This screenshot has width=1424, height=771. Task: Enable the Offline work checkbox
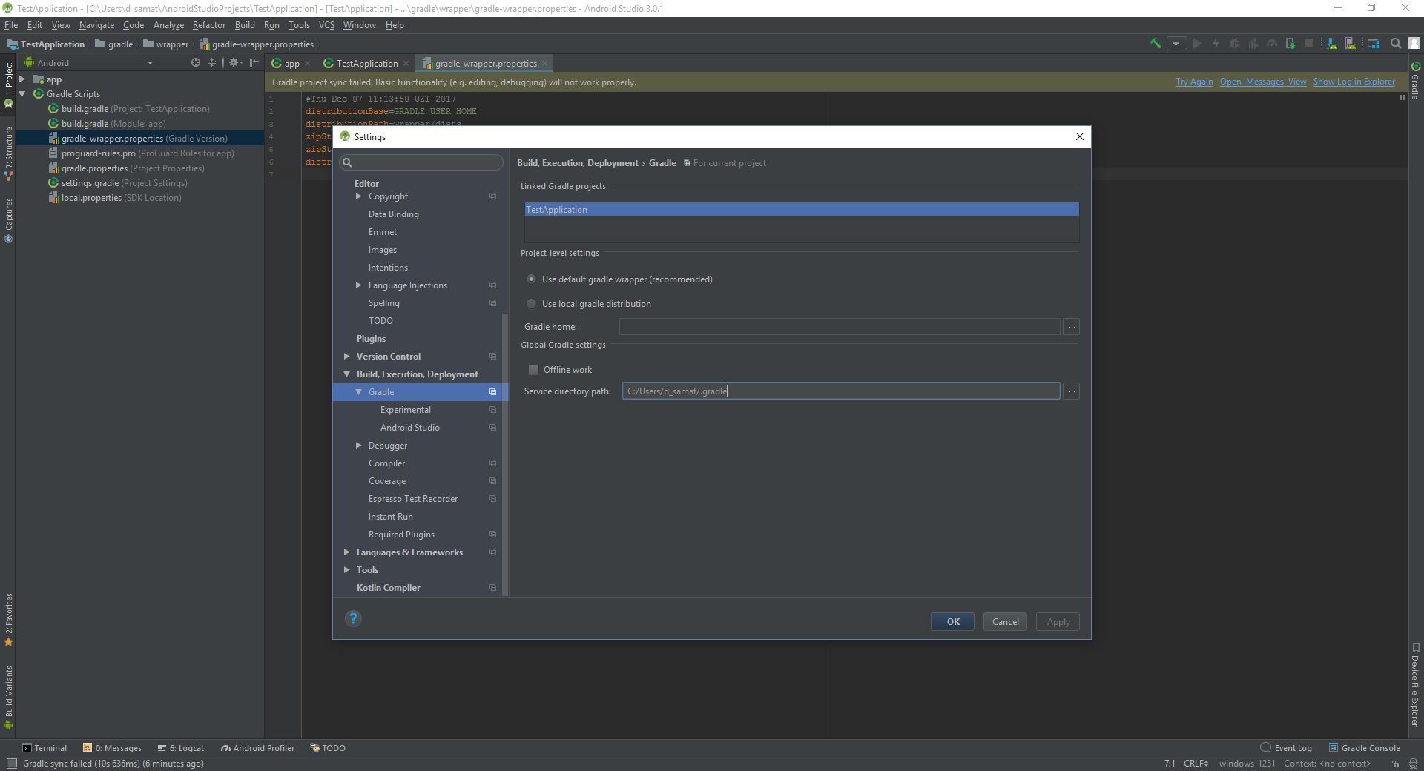[533, 370]
